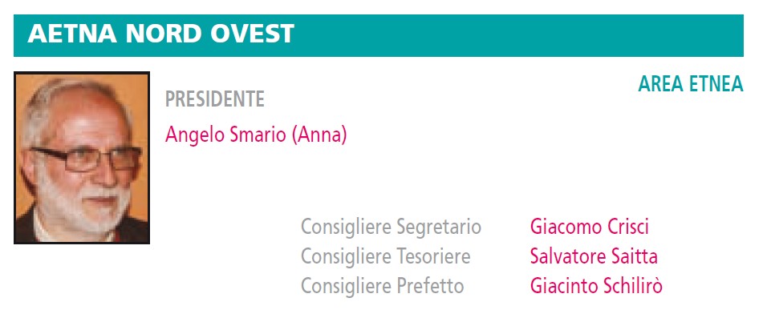Click the word AETNA in the heading
The height and width of the screenshot is (322, 771).
coord(72,34)
